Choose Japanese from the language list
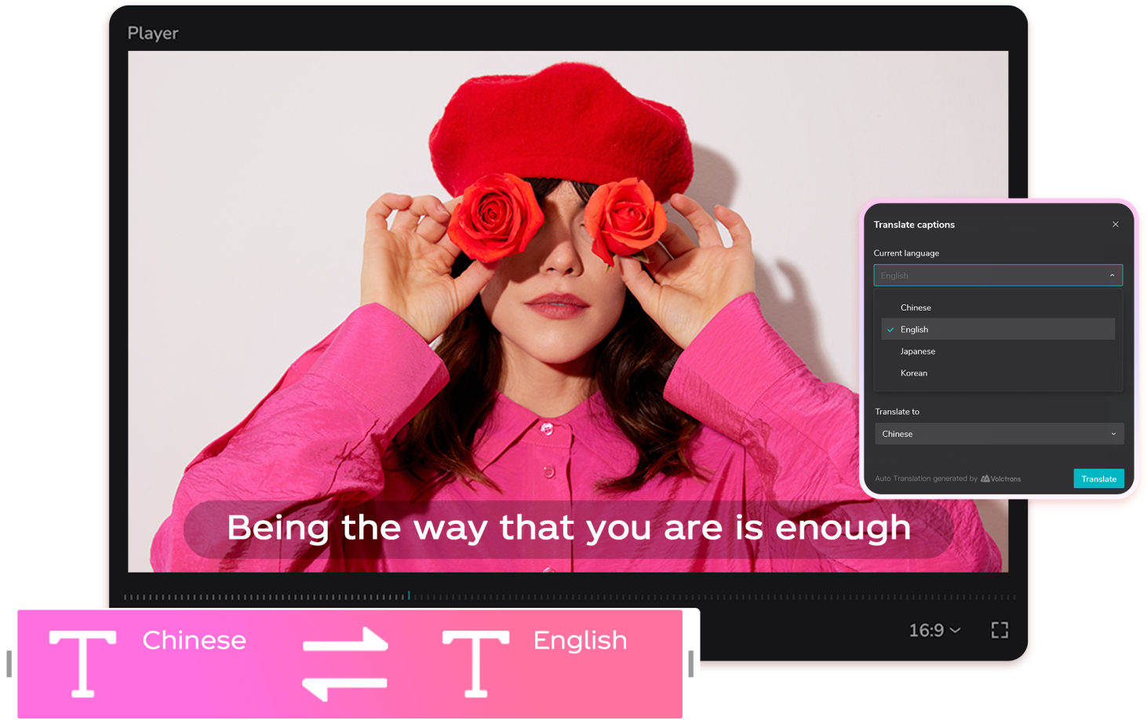This screenshot has width=1147, height=720. pos(917,351)
